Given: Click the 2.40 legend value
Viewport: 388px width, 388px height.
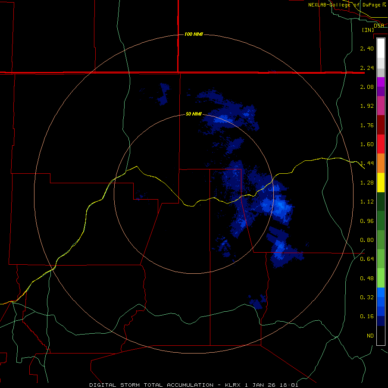Looking at the screenshot, I should (x=367, y=48).
